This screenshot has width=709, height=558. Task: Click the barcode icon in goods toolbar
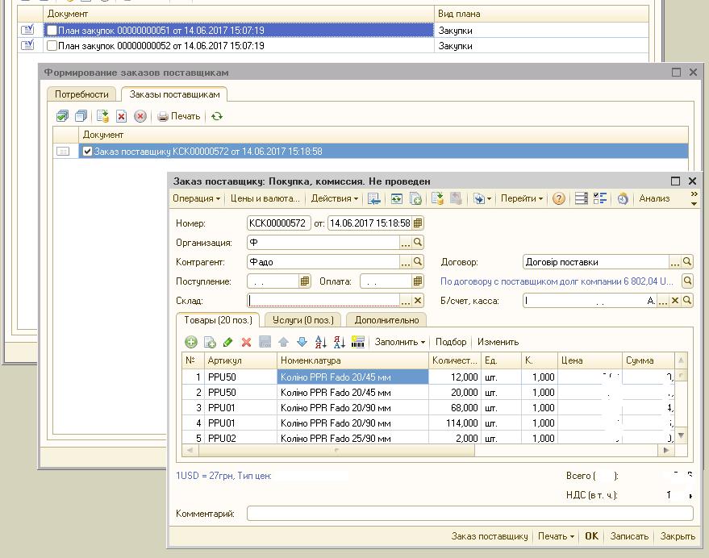357,343
